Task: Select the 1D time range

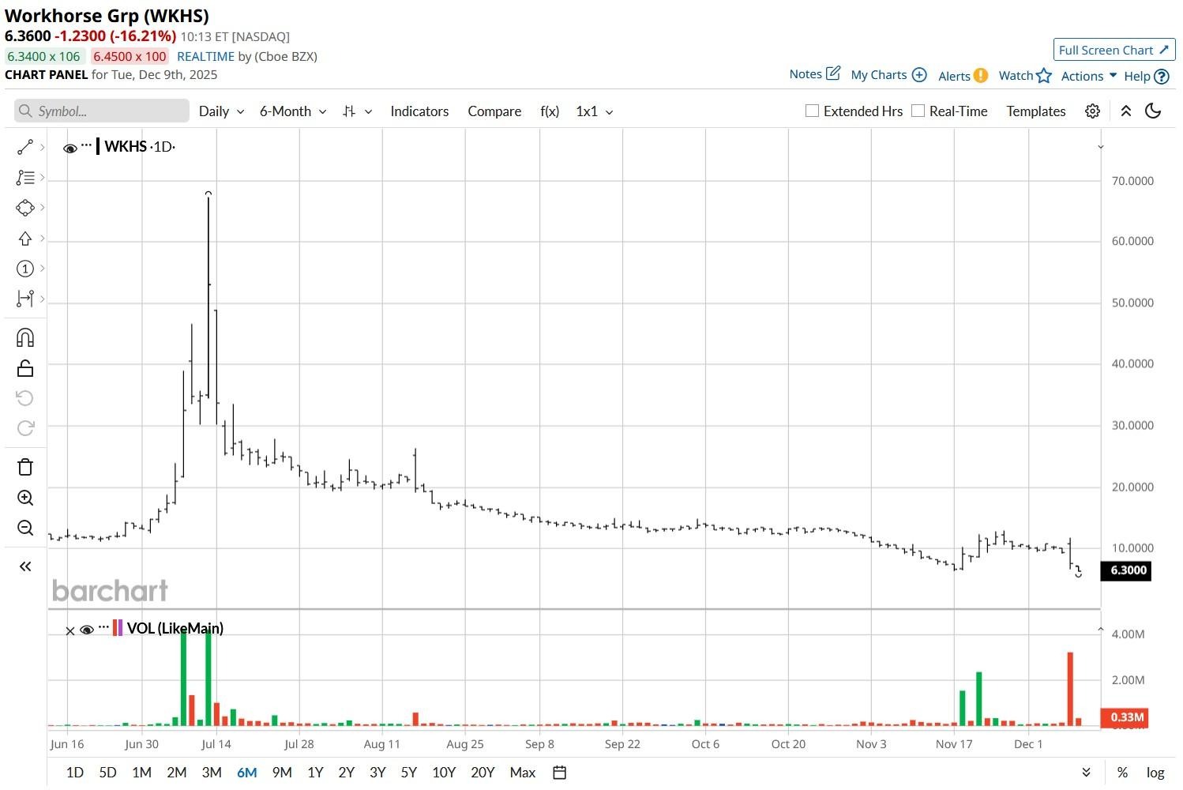Action: pyautogui.click(x=75, y=773)
